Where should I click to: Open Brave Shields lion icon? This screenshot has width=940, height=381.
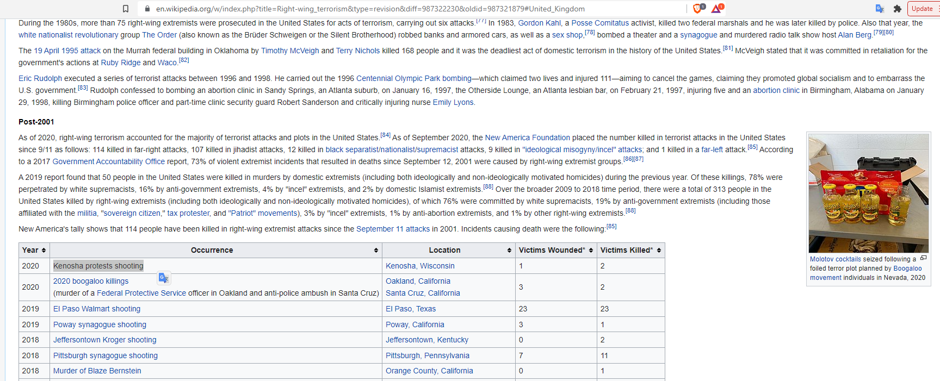698,8
